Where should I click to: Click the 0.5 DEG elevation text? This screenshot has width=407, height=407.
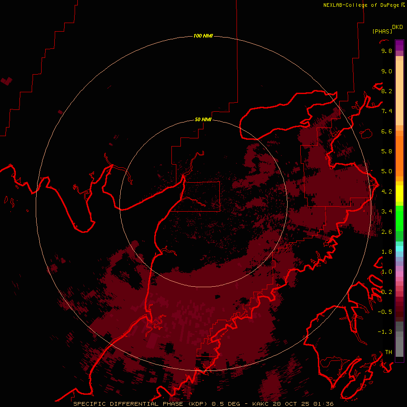coord(227,404)
